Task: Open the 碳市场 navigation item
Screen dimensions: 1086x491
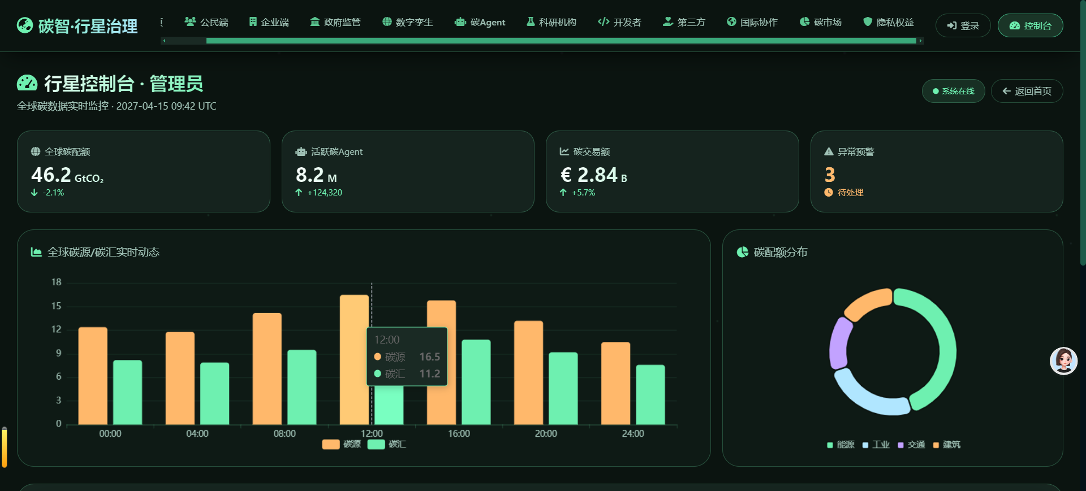Action: [821, 22]
